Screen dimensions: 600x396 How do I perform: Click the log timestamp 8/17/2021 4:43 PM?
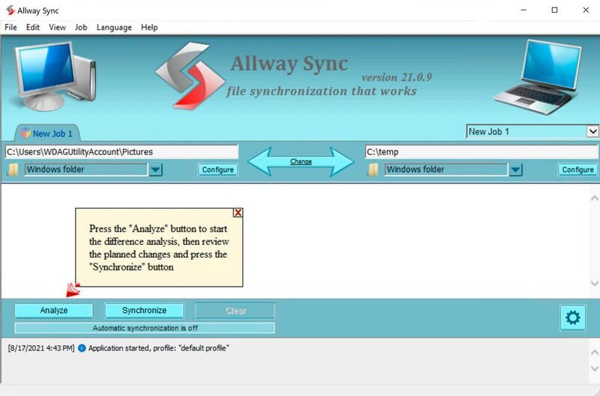pos(41,348)
